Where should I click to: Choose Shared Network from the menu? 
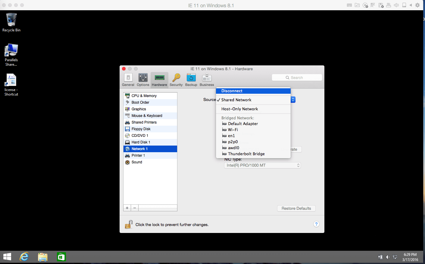click(253, 100)
